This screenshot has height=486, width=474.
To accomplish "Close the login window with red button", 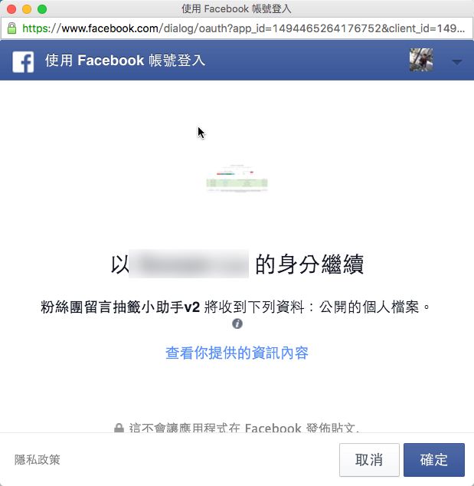I will pyautogui.click(x=11, y=9).
